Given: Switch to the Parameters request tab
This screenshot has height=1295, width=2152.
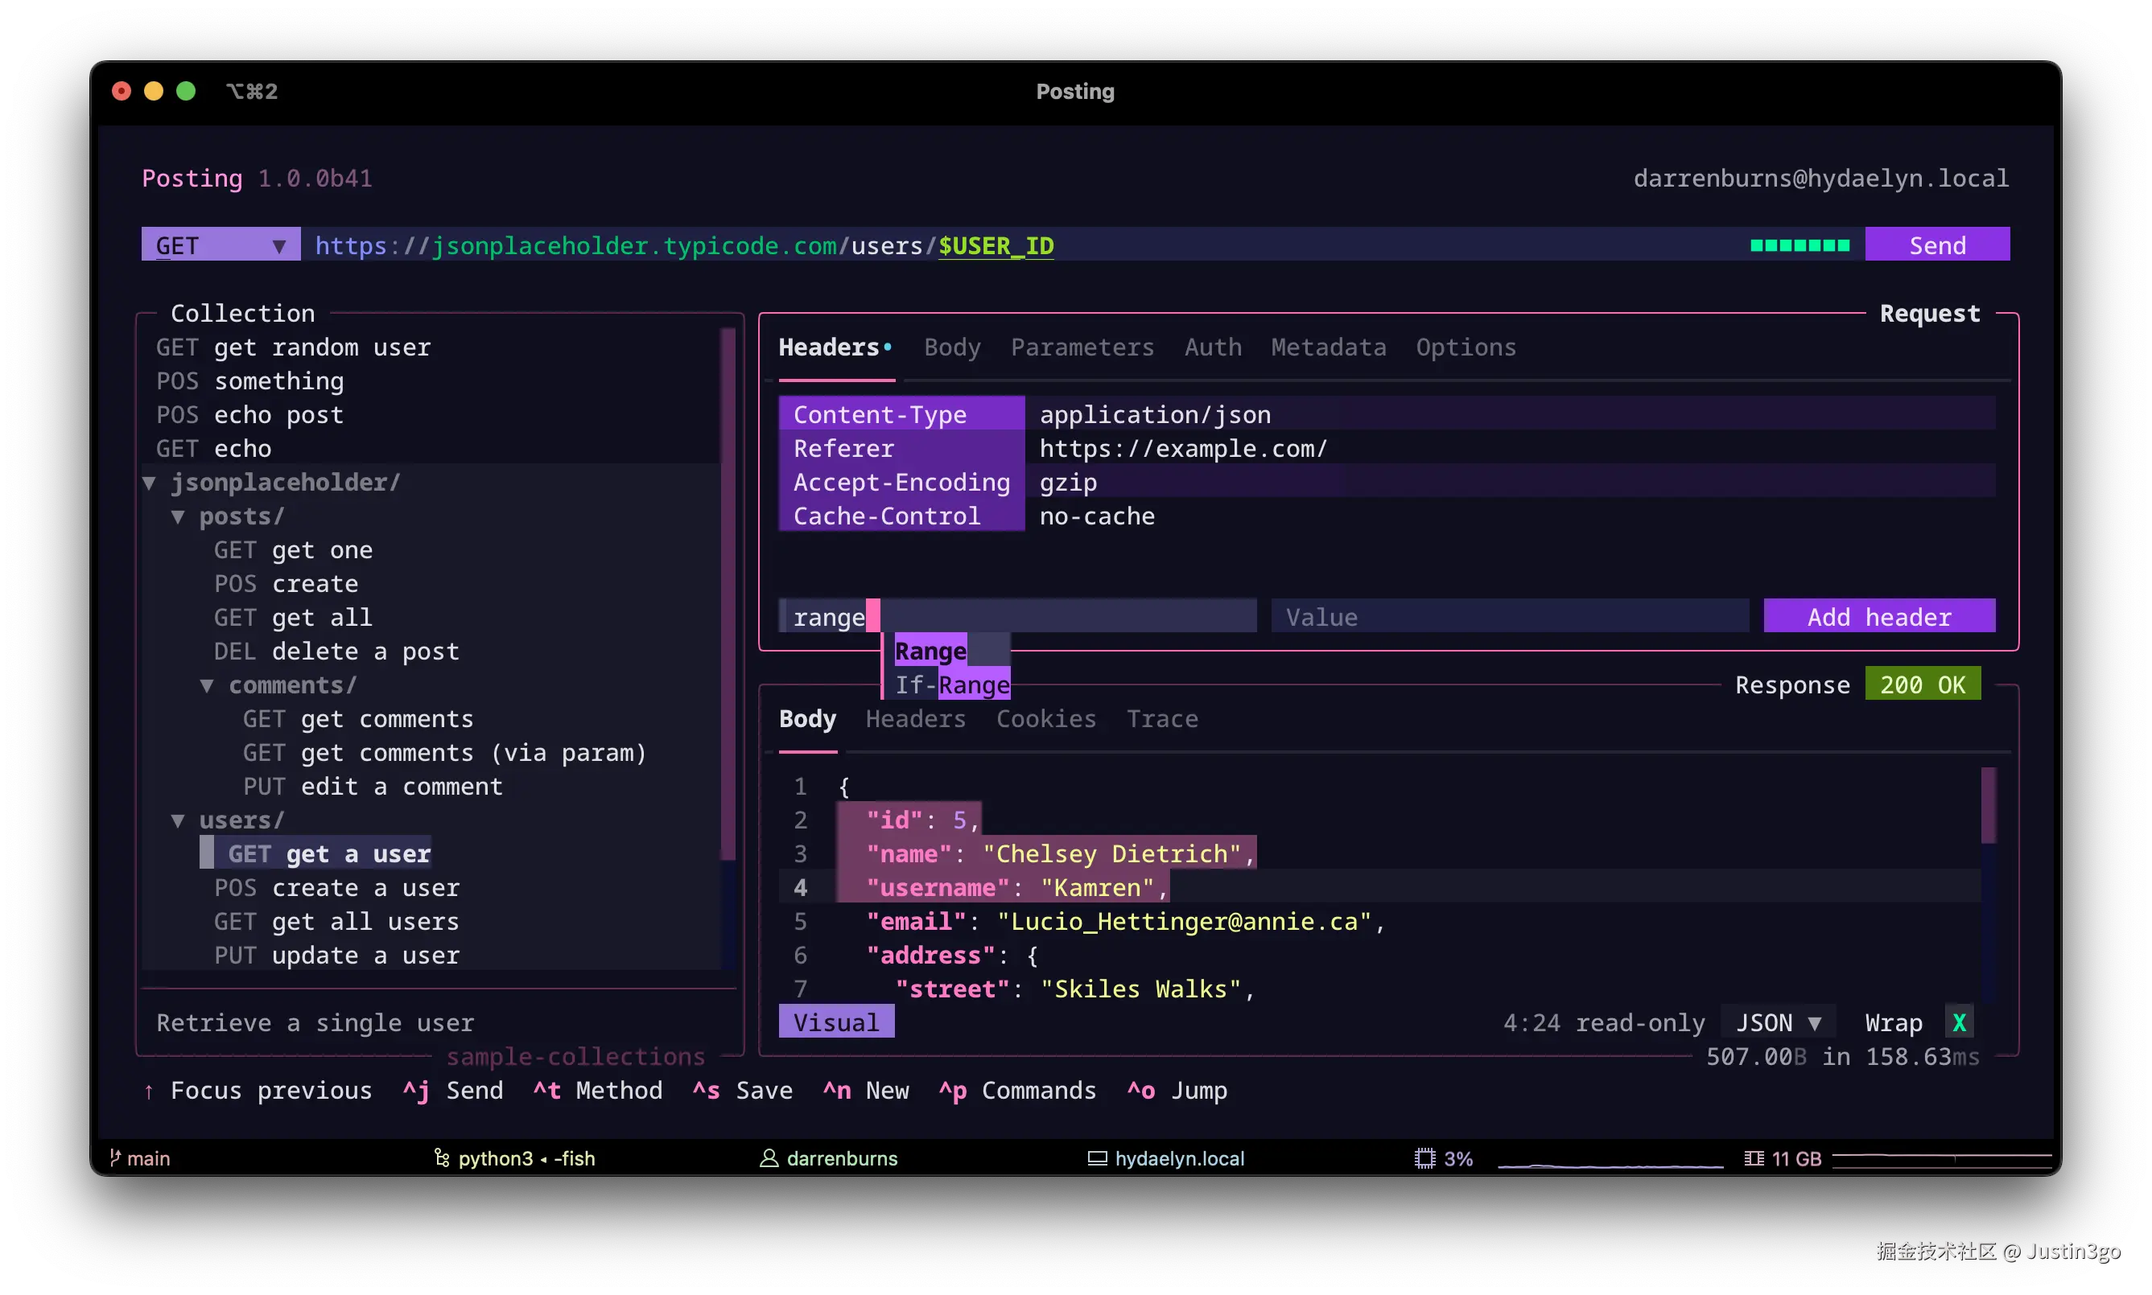Looking at the screenshot, I should [x=1082, y=347].
